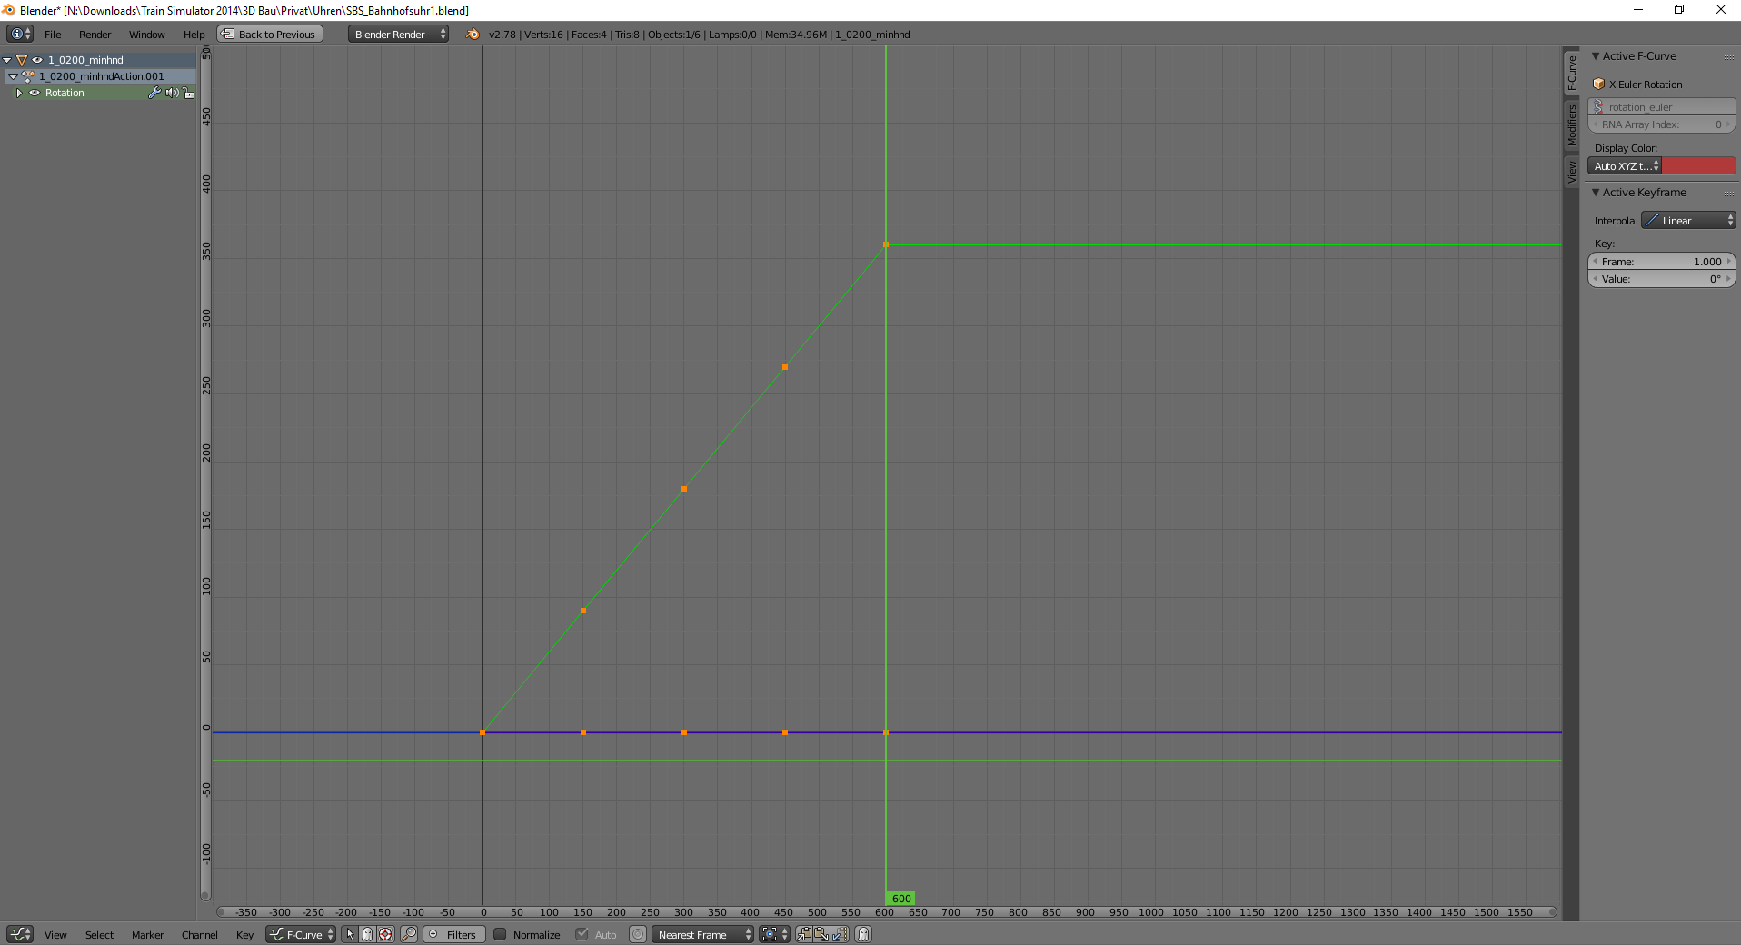
Task: Collapse the 1_0200_minhnd object channel
Action: 7,60
